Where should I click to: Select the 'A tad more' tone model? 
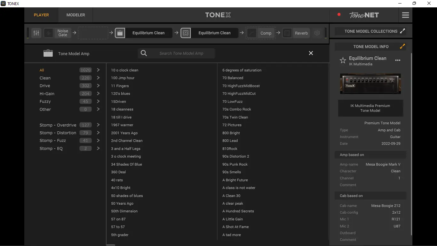(232, 235)
